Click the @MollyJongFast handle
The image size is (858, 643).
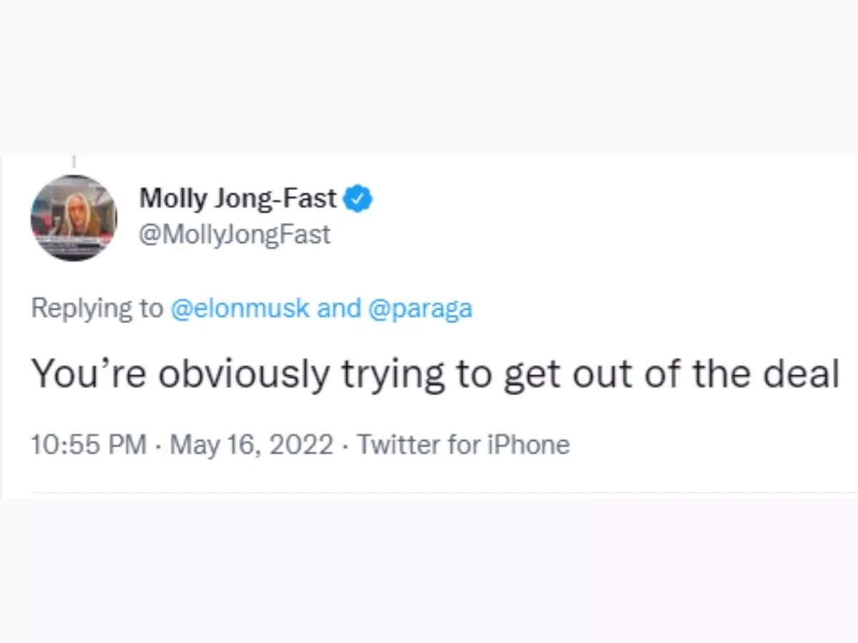pyautogui.click(x=235, y=234)
